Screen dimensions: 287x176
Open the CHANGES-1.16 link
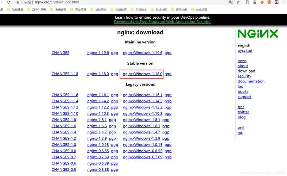pyautogui.click(x=65, y=95)
